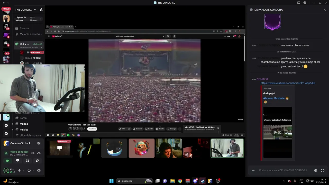Mute the microphone
This screenshot has width=329, height=185.
pos(19,170)
